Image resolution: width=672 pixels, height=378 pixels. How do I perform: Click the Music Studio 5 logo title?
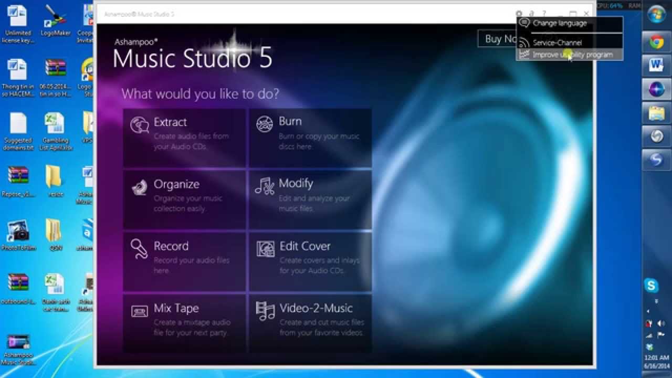[193, 58]
